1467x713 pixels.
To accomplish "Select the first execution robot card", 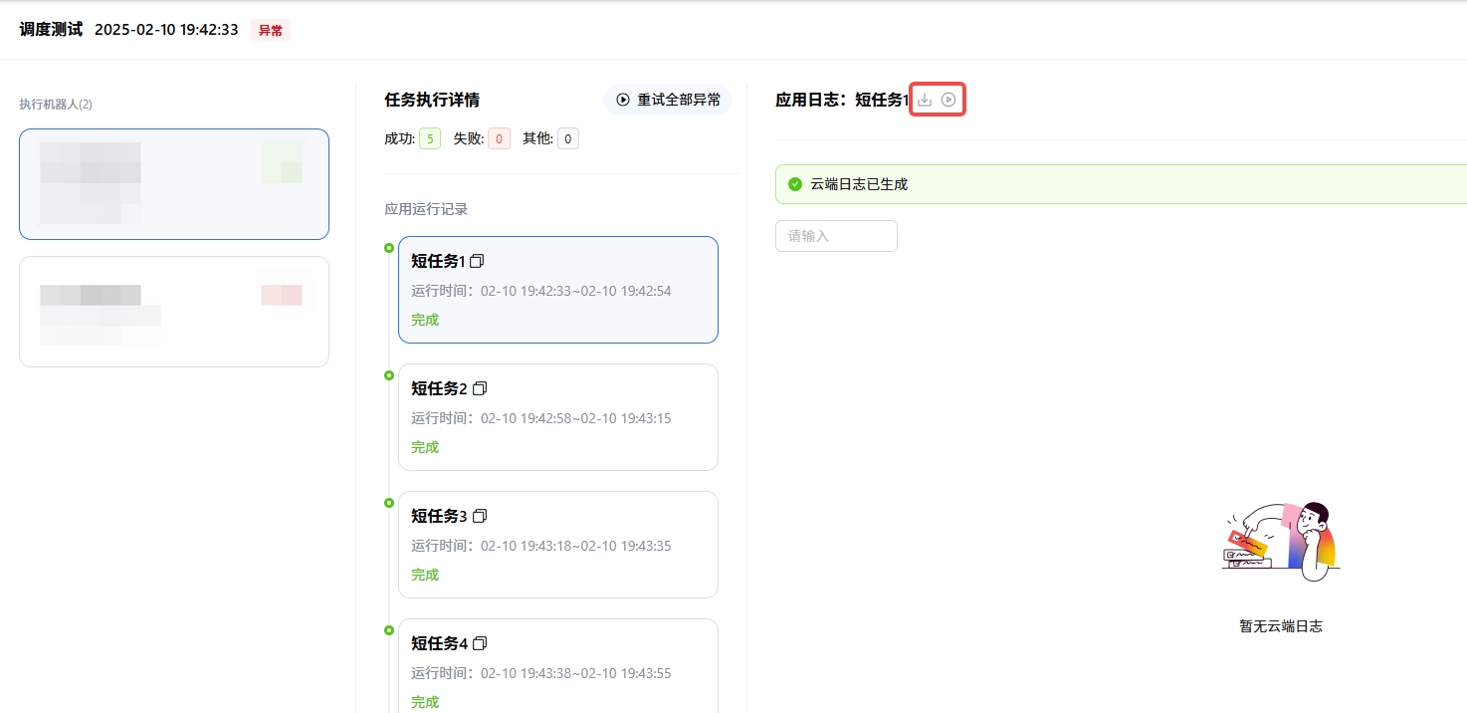I will pyautogui.click(x=174, y=184).
